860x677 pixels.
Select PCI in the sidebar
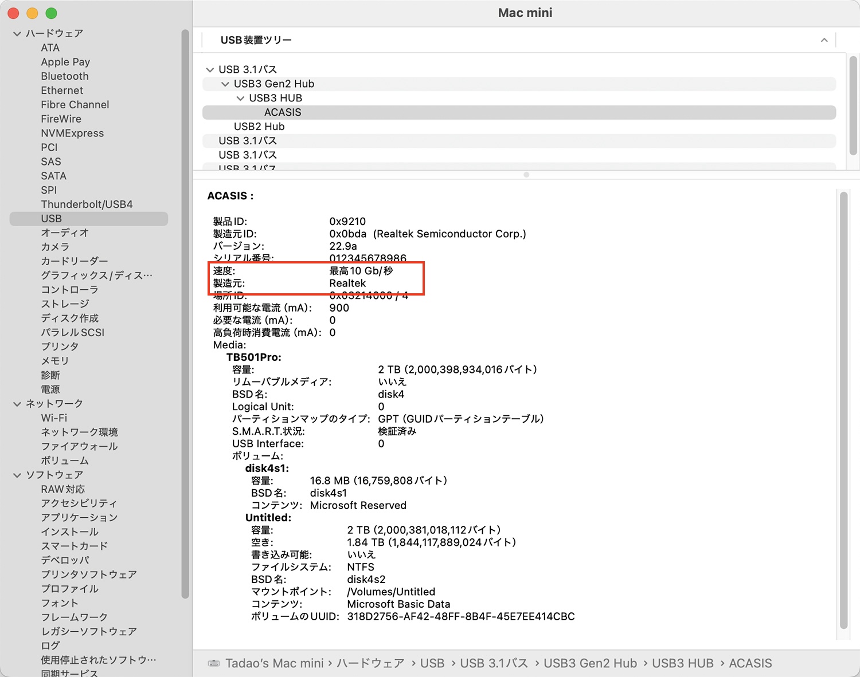click(49, 147)
